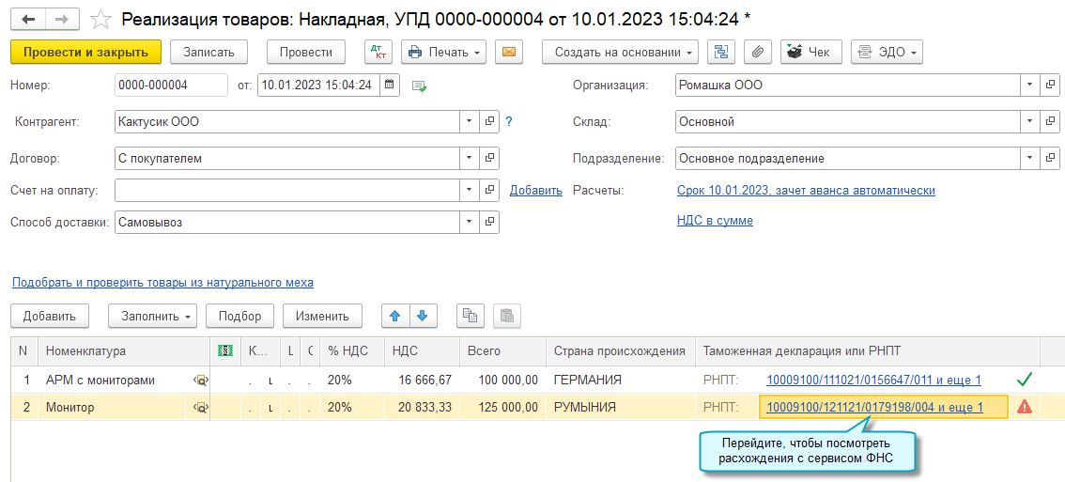Open Срок 10.01.2023, зачет аванса автоматически link

[806, 191]
